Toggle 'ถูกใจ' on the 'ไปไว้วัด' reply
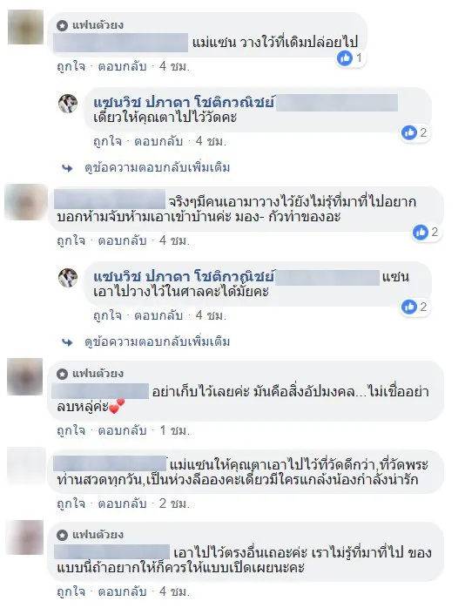 pyautogui.click(x=107, y=141)
